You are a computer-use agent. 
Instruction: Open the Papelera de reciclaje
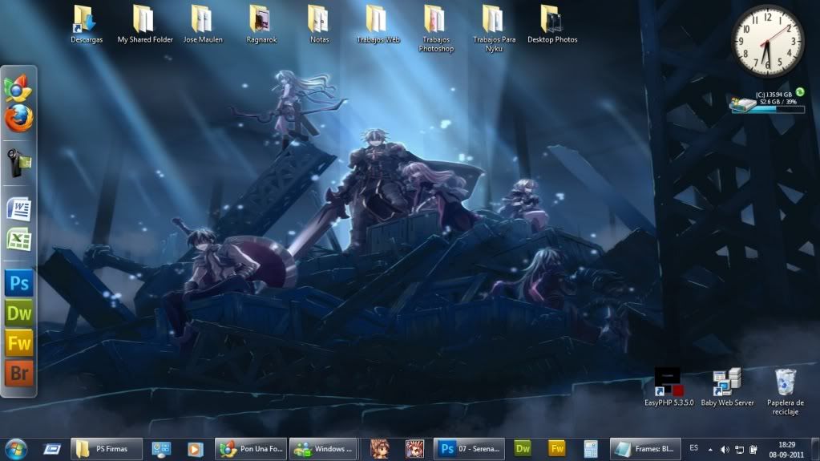(x=785, y=392)
